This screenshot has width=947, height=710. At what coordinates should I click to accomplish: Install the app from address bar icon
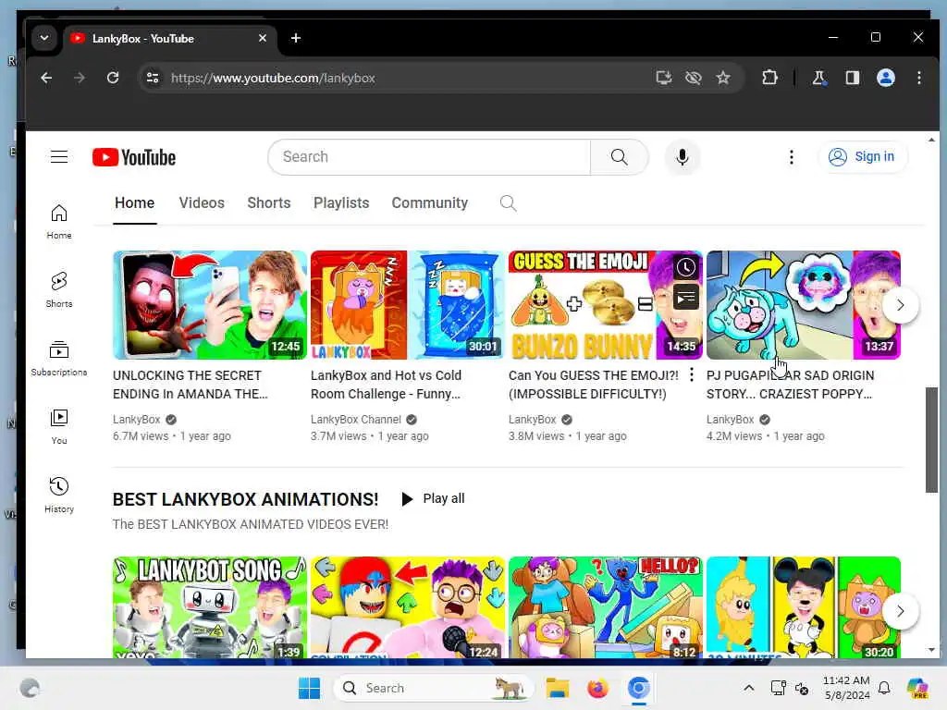click(x=664, y=78)
